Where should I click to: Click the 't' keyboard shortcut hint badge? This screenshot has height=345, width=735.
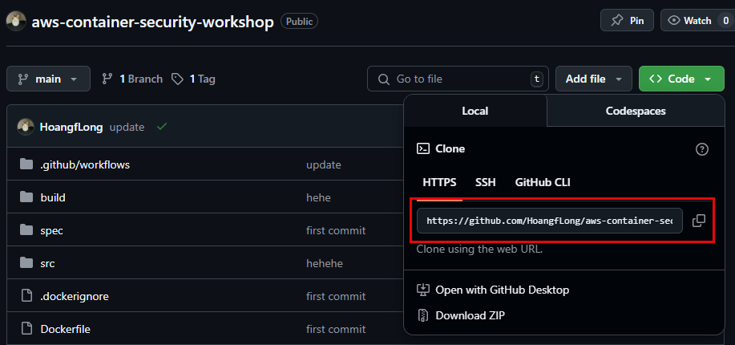(x=537, y=79)
